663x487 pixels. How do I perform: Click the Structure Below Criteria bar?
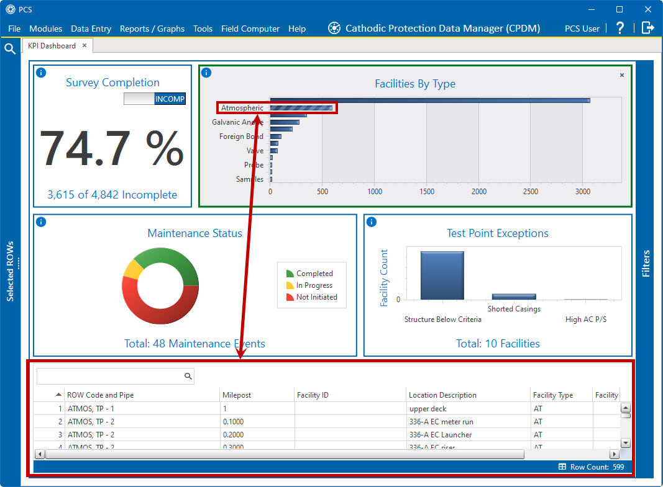442,275
